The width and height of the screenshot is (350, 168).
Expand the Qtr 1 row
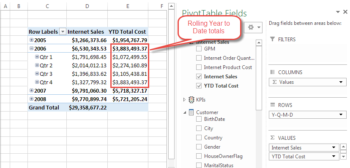point(37,57)
